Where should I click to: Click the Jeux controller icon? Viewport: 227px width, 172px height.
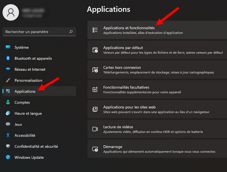(8, 124)
